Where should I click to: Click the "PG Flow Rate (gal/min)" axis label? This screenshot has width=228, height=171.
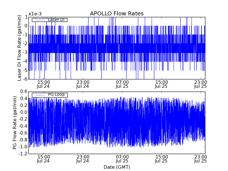(15, 123)
